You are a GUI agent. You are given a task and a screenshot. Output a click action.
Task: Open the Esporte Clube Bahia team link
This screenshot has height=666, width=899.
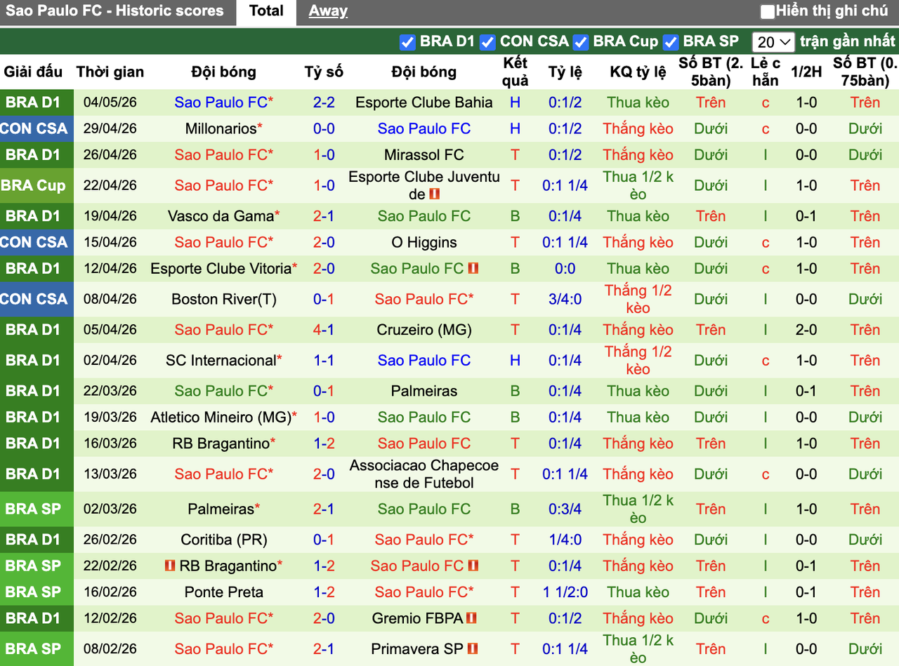[x=424, y=102]
